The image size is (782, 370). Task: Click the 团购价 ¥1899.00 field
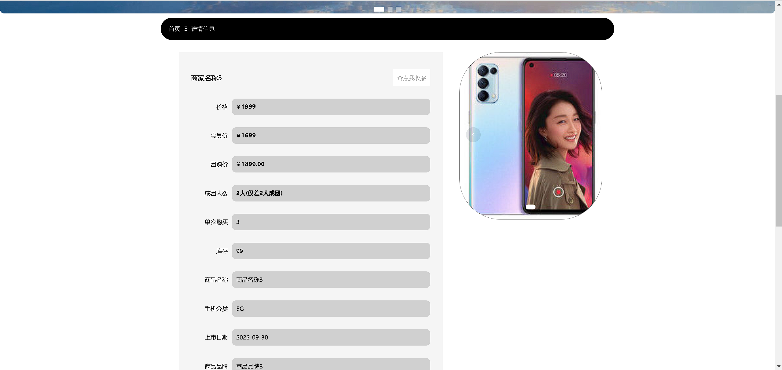tap(331, 164)
